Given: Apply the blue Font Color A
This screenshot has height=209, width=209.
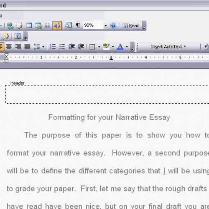Looking at the screenshot, I should [120, 46].
